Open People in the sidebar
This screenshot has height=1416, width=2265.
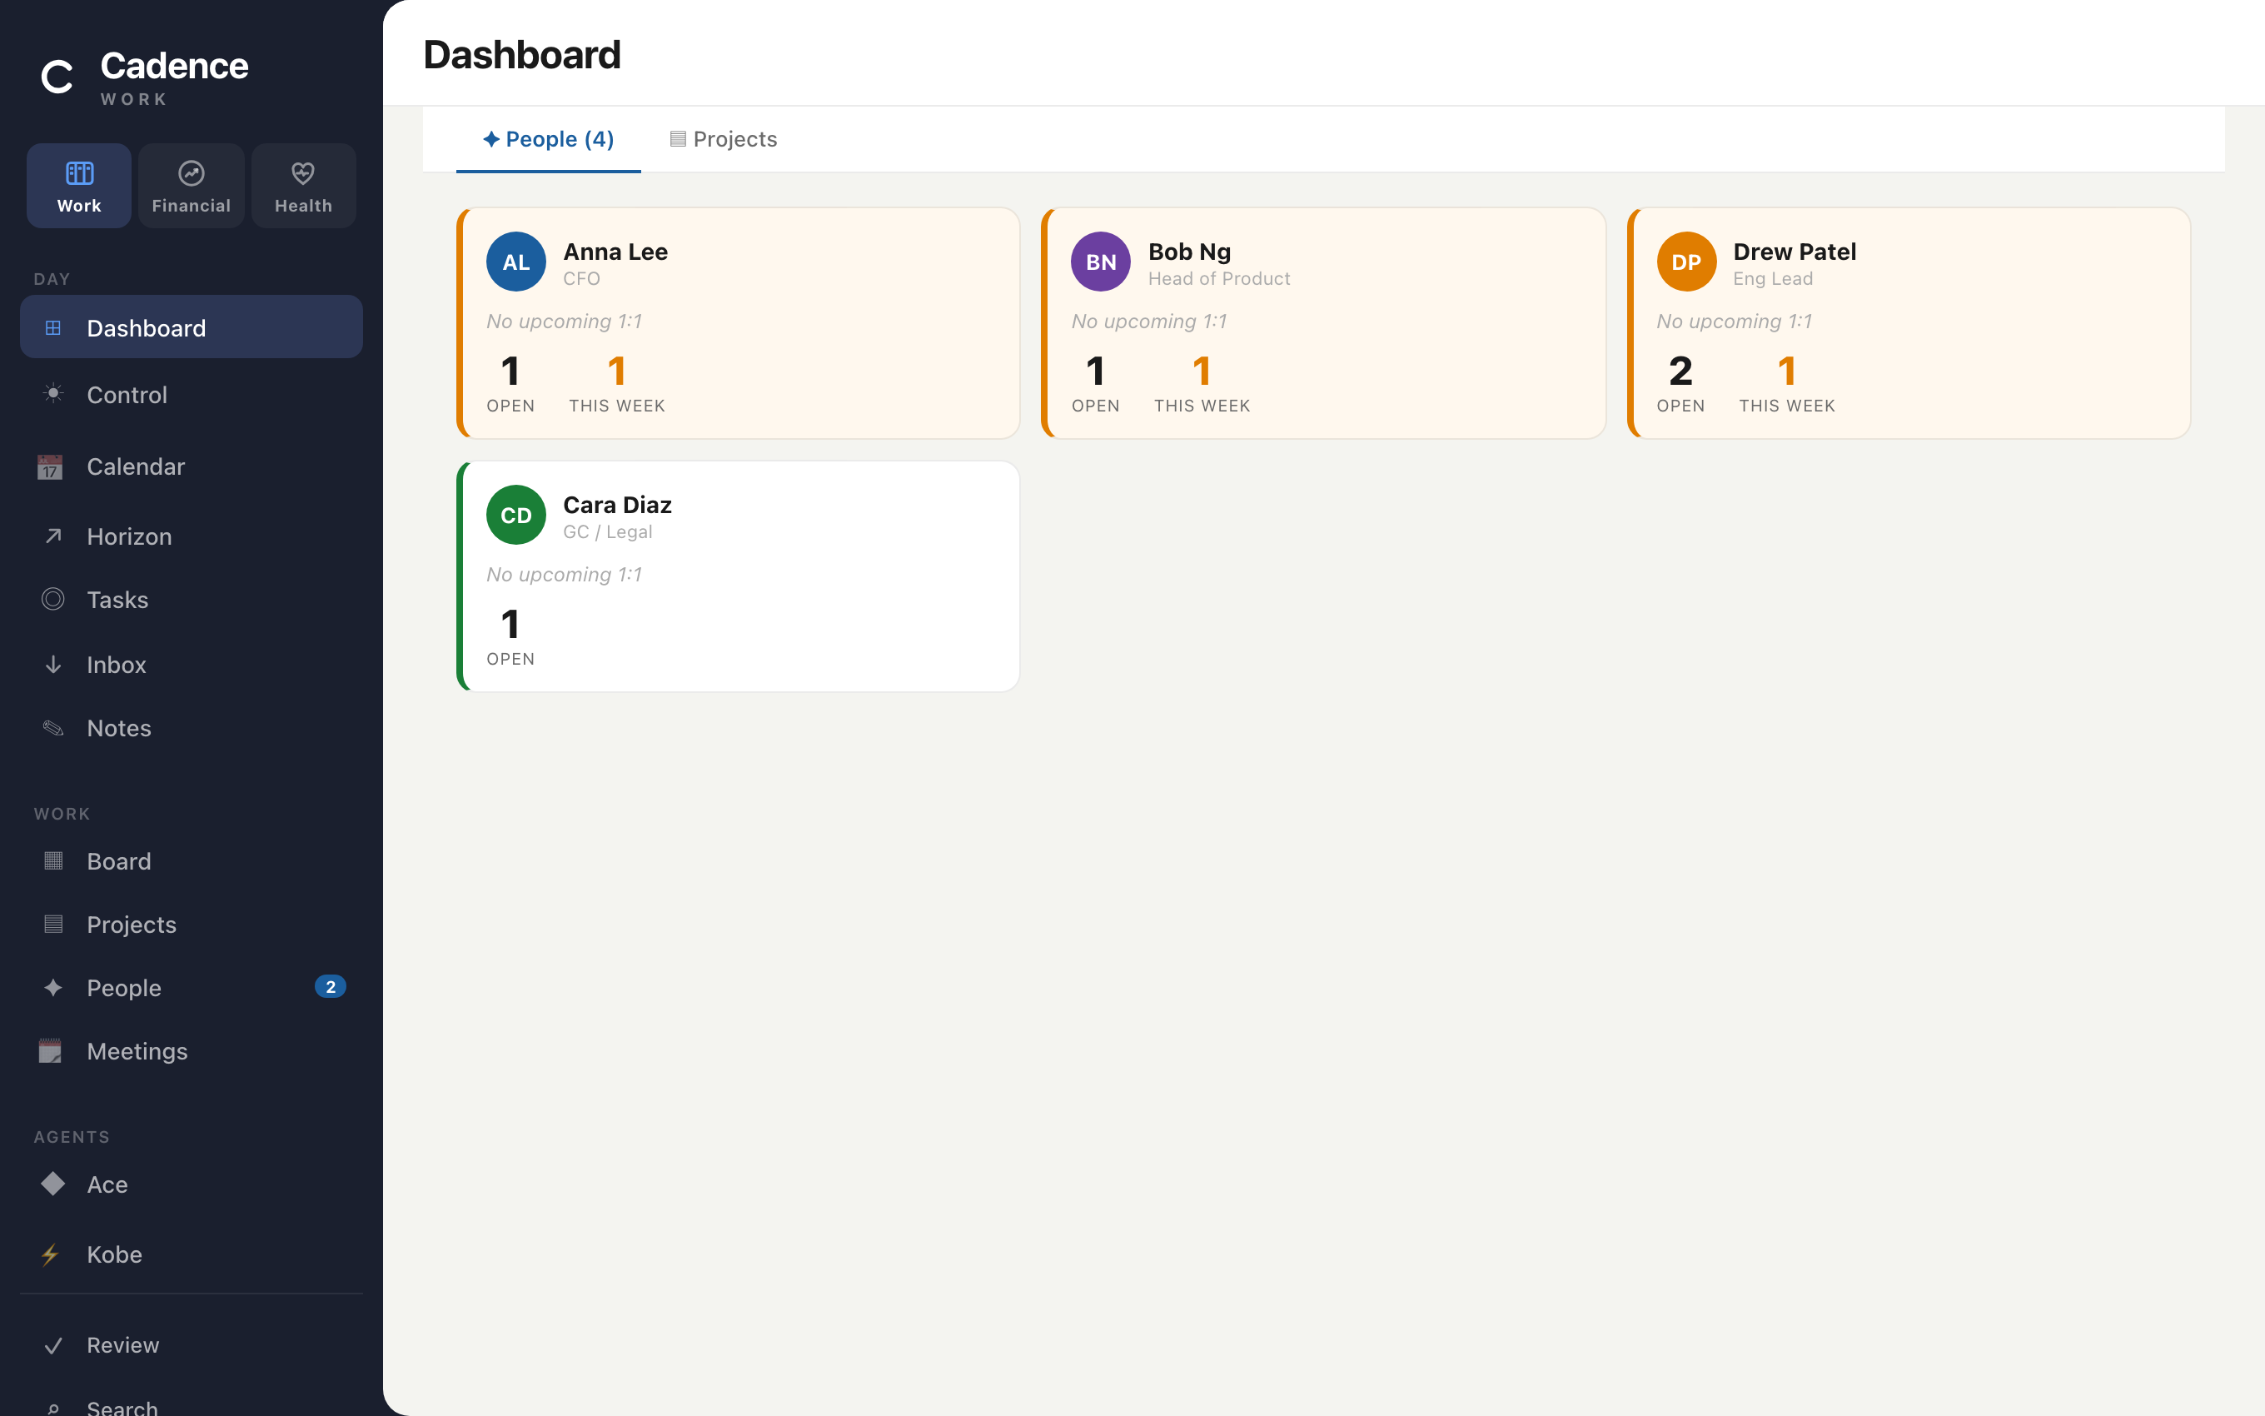pyautogui.click(x=191, y=987)
